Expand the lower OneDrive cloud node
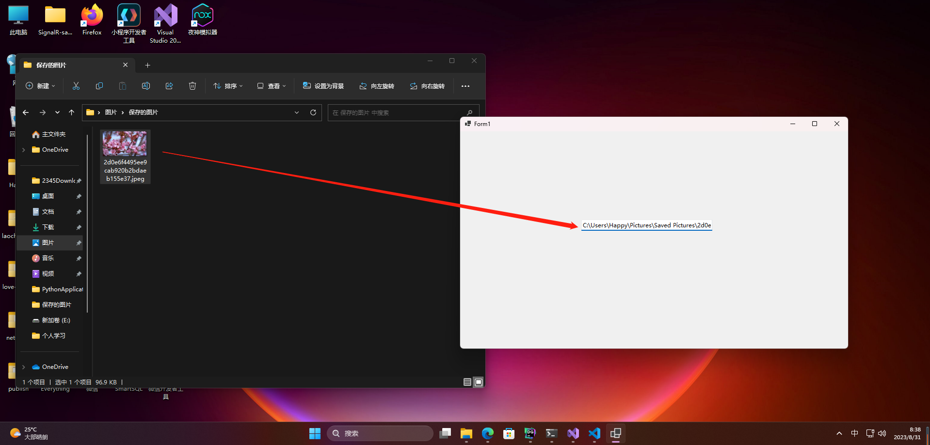 [x=24, y=367]
